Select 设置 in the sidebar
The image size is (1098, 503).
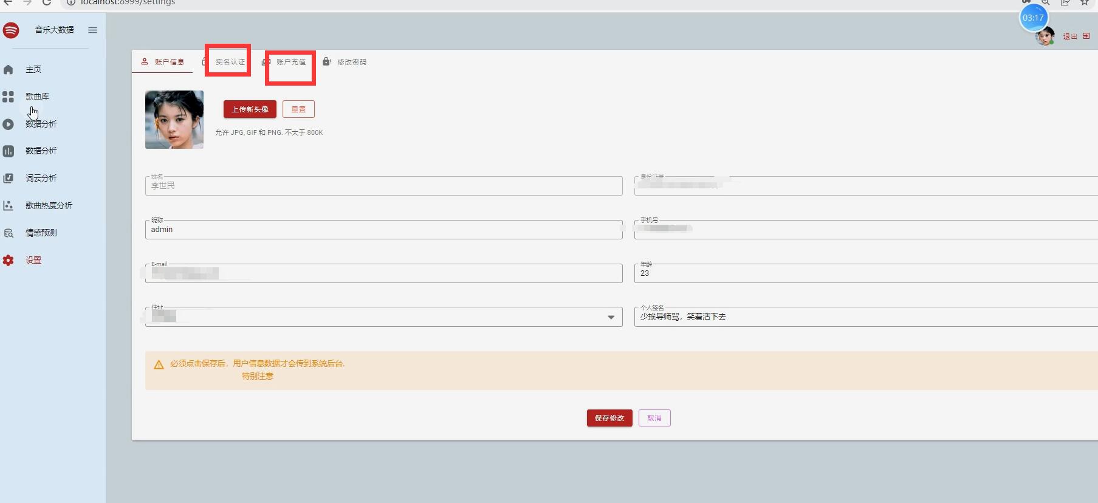pyautogui.click(x=33, y=260)
